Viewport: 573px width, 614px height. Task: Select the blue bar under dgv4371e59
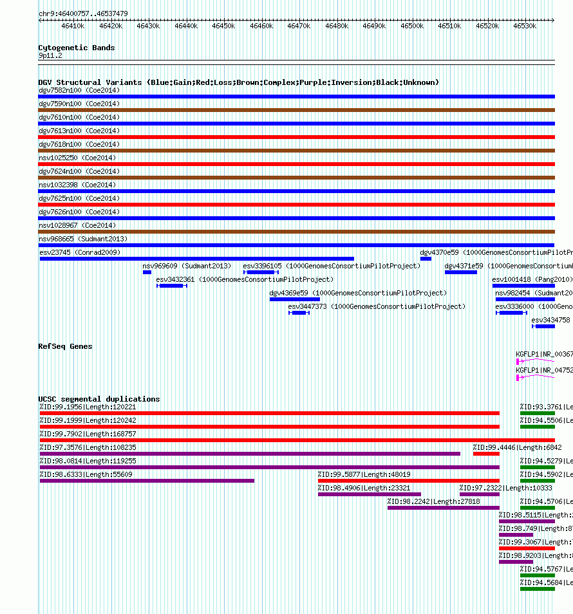pyautogui.click(x=461, y=272)
